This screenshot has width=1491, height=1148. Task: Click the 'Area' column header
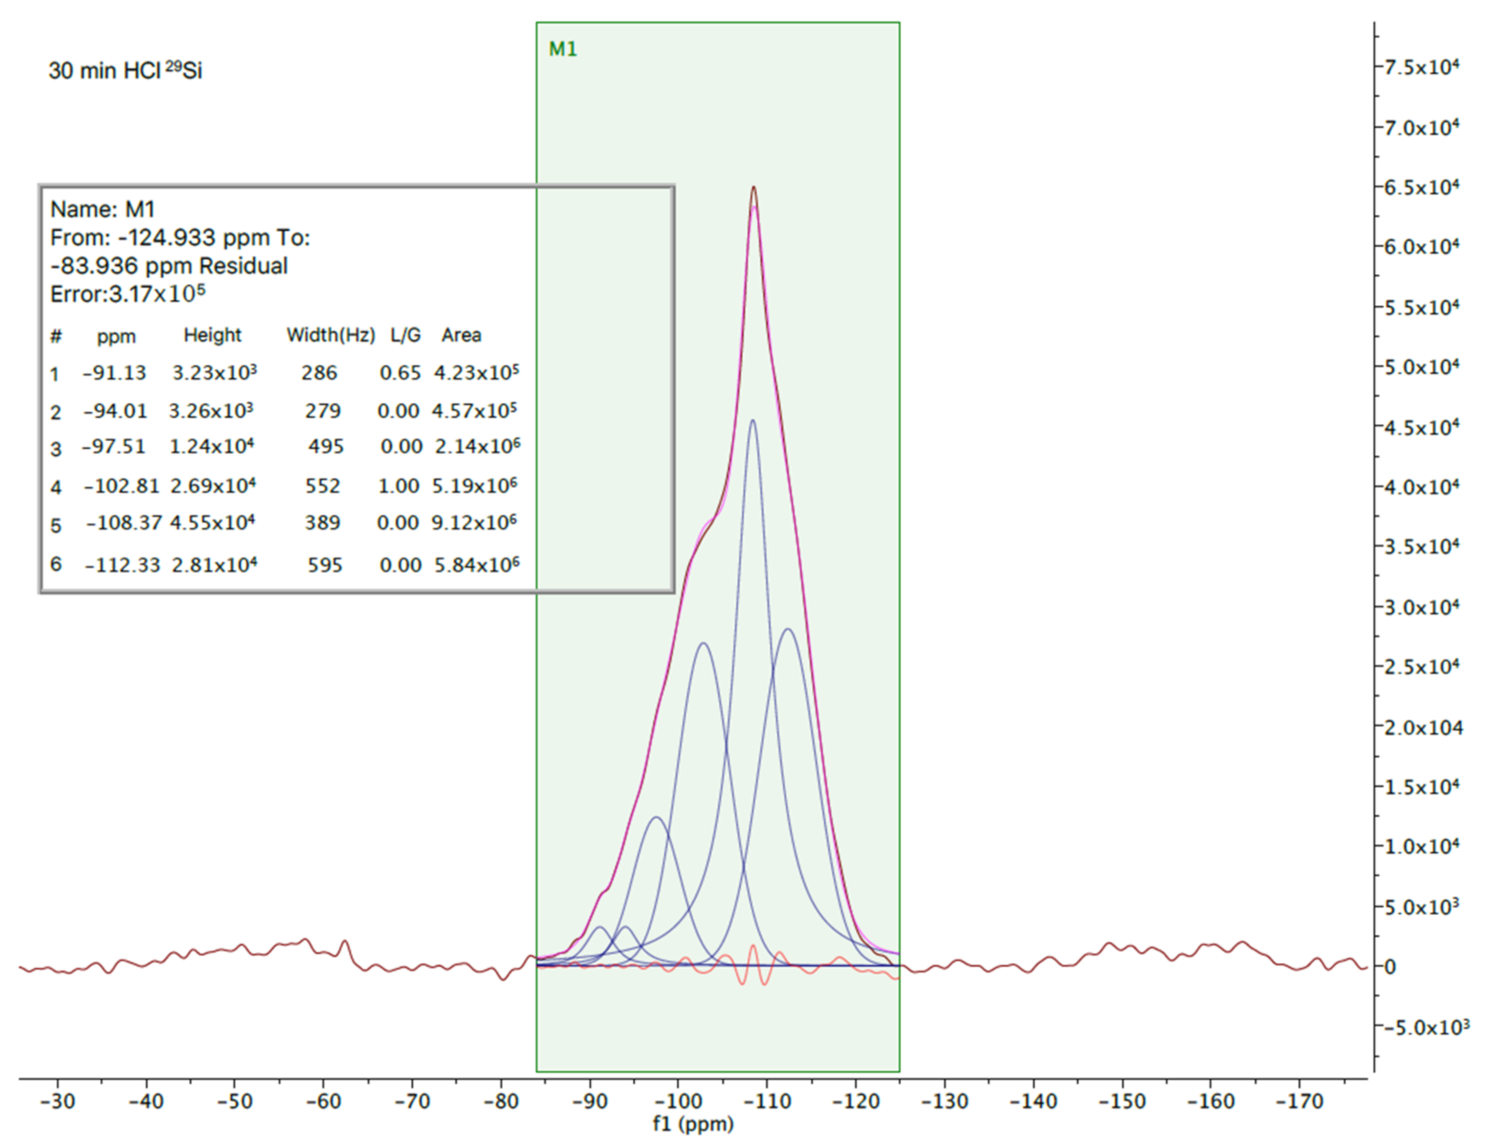(460, 335)
